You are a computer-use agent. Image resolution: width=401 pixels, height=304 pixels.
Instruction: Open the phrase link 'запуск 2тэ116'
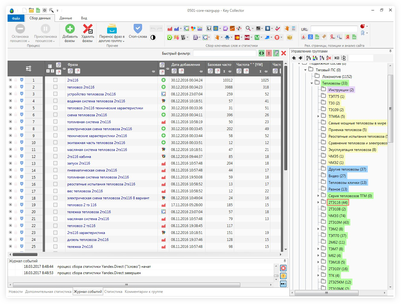(x=78, y=163)
